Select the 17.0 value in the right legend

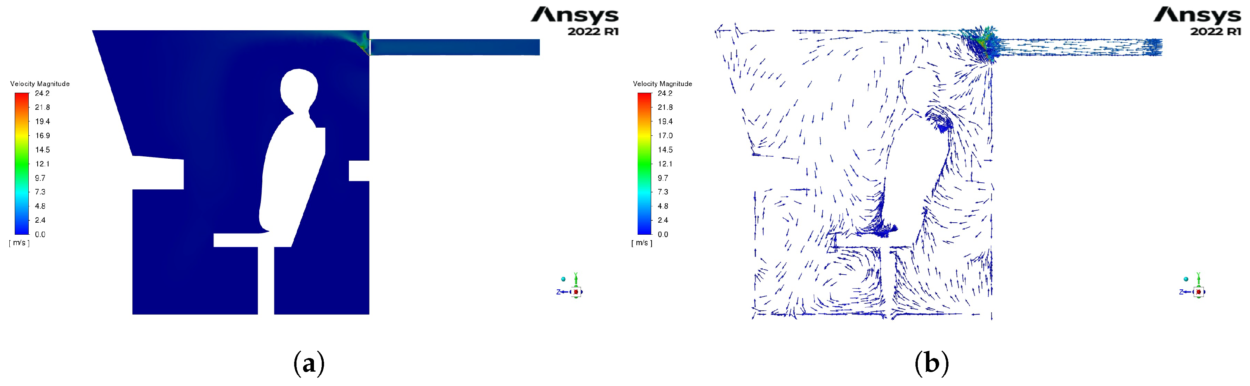point(665,136)
